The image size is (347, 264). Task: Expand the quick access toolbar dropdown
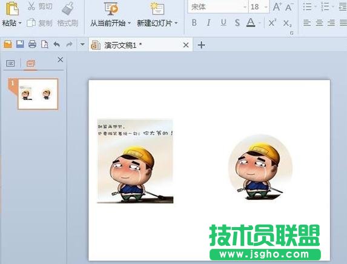pyautogui.click(x=82, y=44)
